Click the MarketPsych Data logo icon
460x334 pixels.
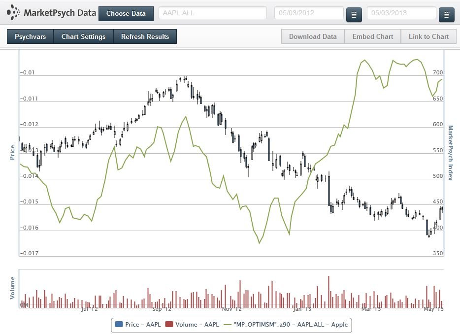tap(13, 12)
